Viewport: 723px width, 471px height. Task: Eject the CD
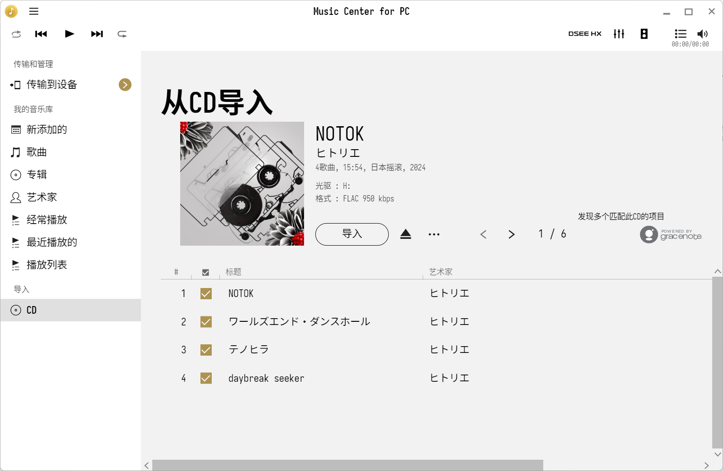tap(406, 234)
